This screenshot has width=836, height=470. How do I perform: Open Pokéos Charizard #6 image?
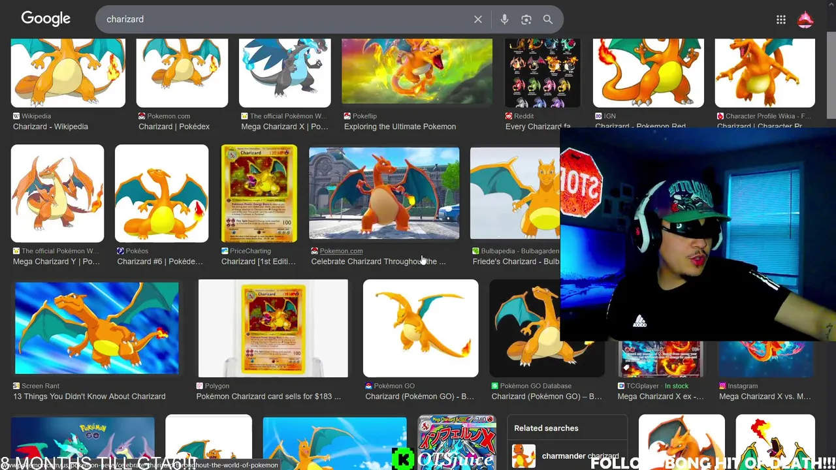pyautogui.click(x=161, y=193)
